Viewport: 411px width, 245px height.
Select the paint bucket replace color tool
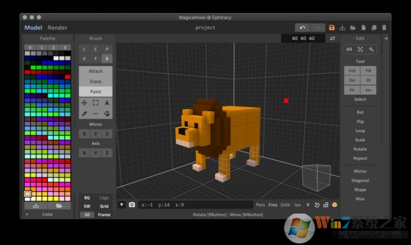click(107, 114)
